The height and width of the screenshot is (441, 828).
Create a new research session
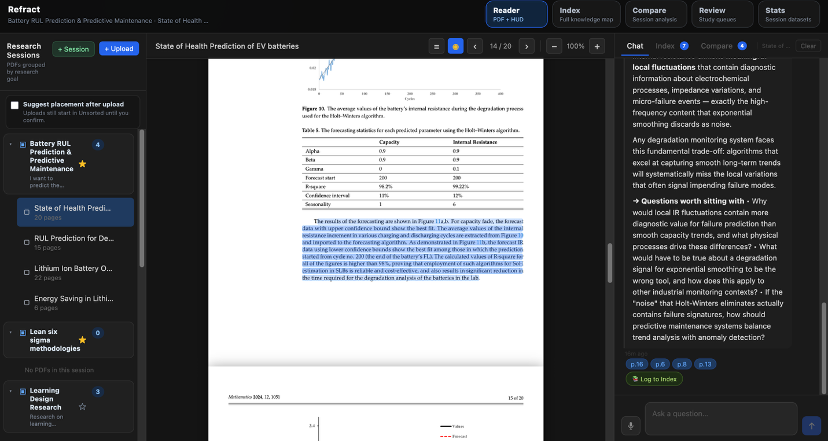(73, 49)
